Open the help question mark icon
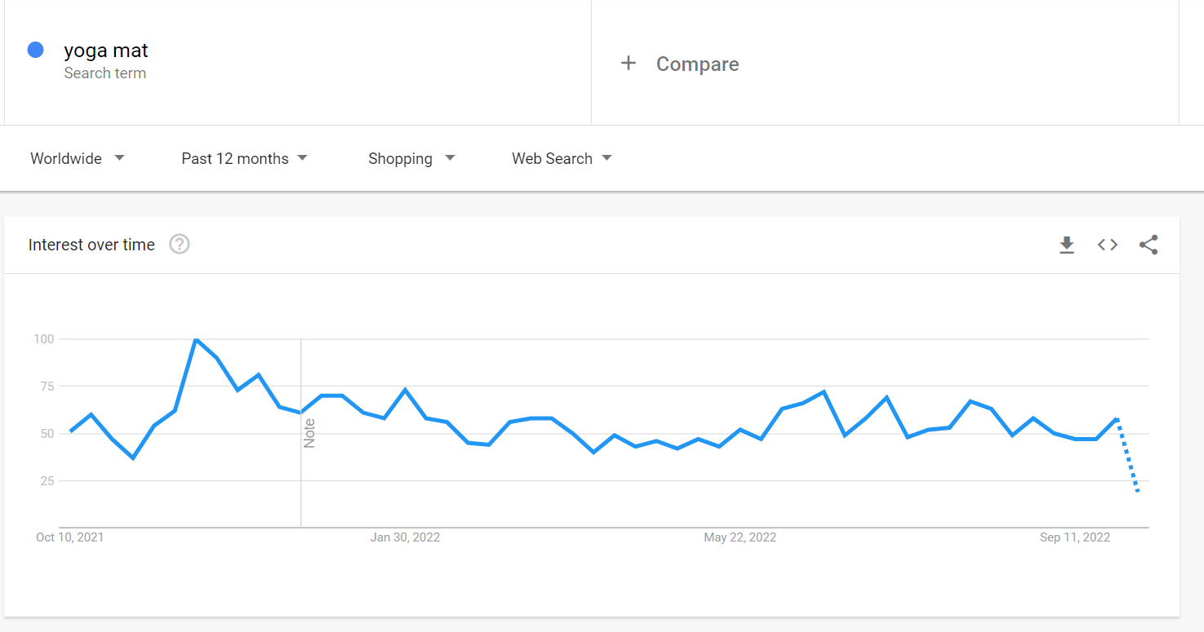 [x=180, y=244]
